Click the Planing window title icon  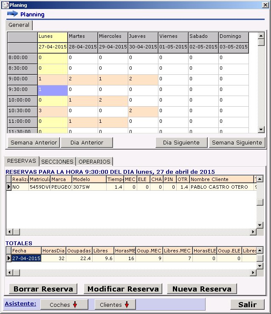(6, 5)
